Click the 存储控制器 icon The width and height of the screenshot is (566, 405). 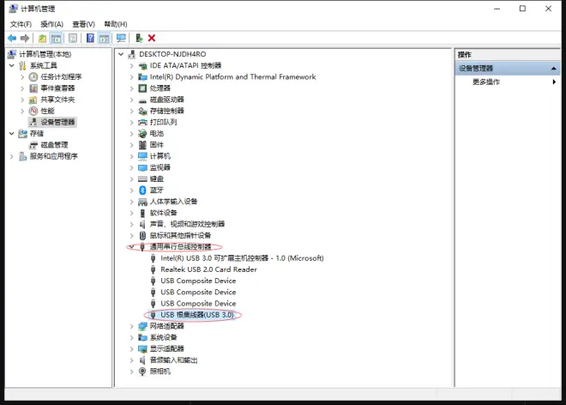(142, 111)
